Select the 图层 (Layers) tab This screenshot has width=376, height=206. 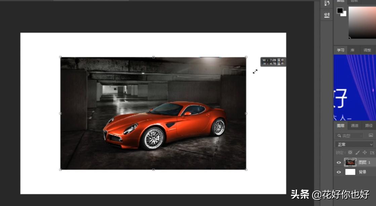click(340, 126)
